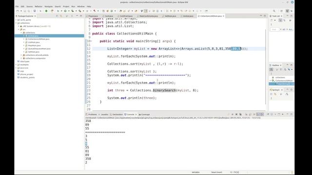Click the Display Selected Console icon
312x175 pixels.
pos(272,114)
